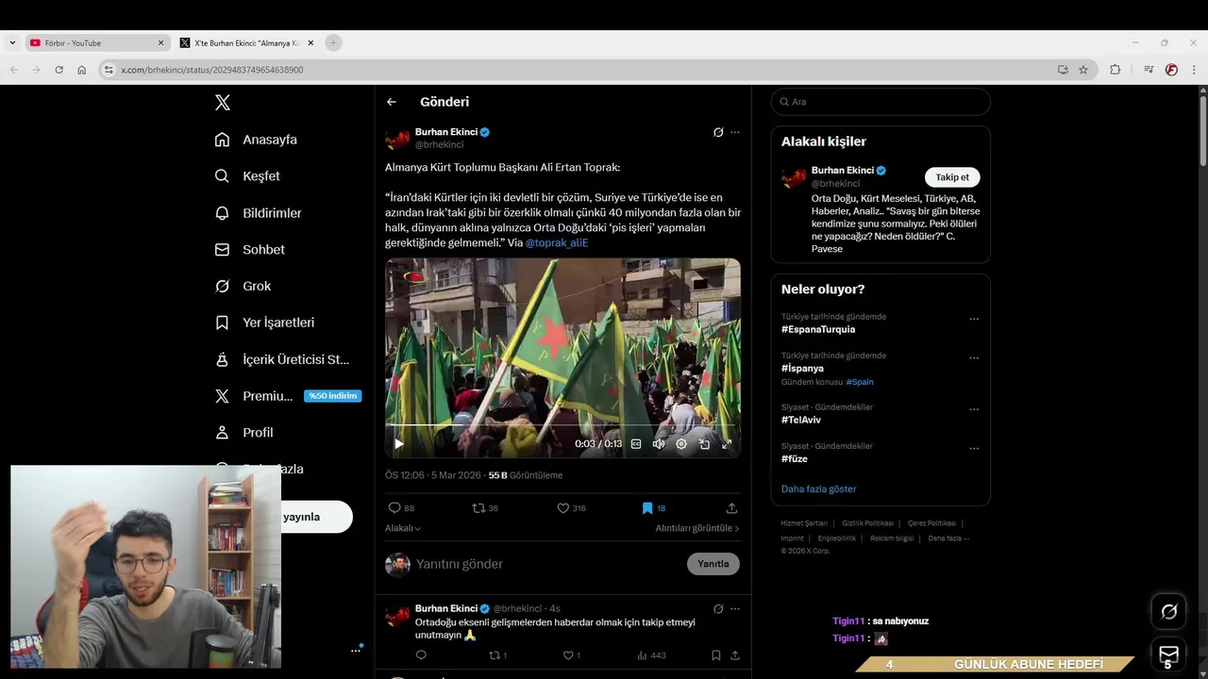Click Daha fazla göster link

click(x=819, y=489)
